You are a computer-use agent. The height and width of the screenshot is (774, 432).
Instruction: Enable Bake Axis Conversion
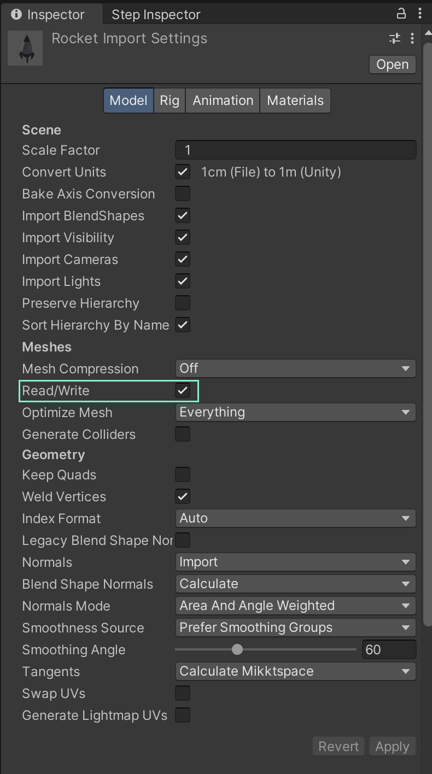tap(183, 193)
